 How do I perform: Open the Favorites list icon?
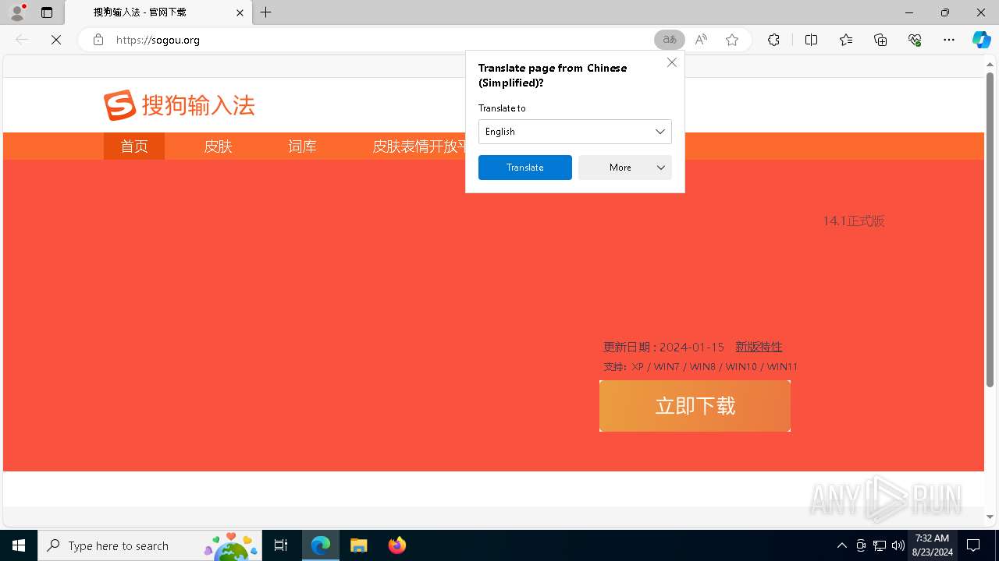[846, 40]
